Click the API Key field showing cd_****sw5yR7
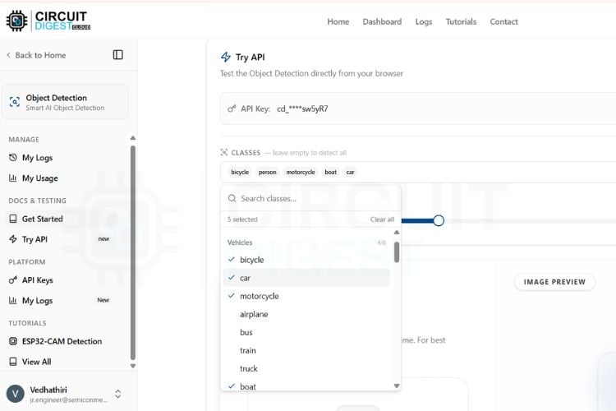Viewport: 616px width, 411px height. (x=418, y=109)
